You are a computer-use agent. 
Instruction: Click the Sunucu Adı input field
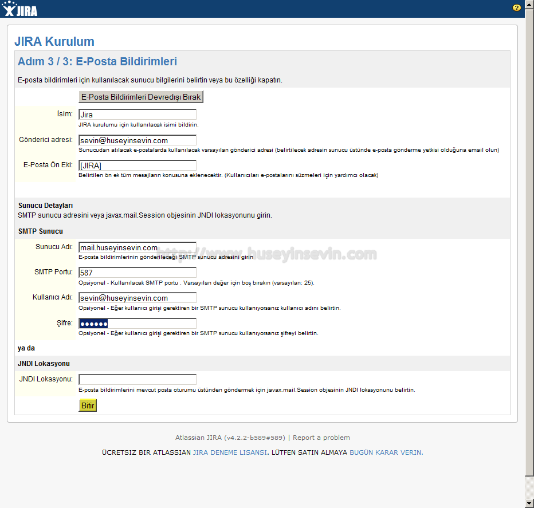[x=138, y=247]
